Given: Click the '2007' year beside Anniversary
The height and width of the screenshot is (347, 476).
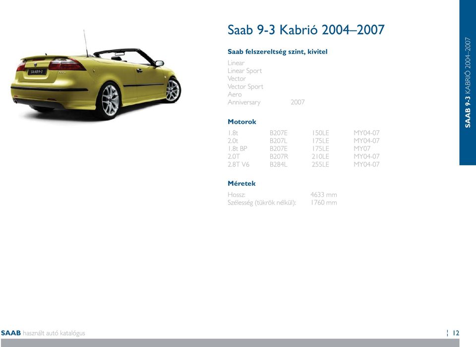Looking at the screenshot, I should (297, 102).
